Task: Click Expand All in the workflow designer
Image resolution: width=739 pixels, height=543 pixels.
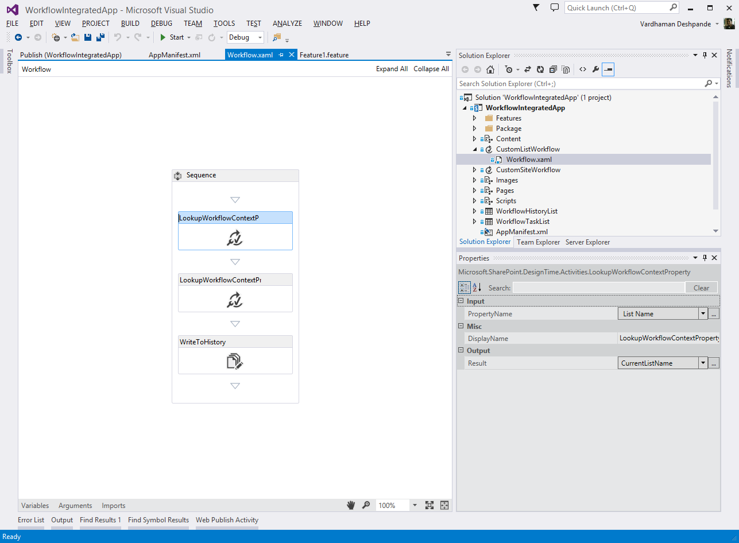Action: [x=392, y=69]
